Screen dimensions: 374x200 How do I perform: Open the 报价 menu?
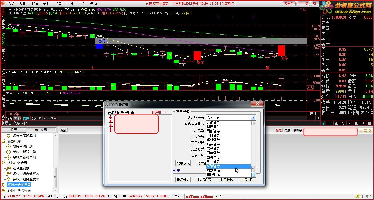[x=35, y=4]
